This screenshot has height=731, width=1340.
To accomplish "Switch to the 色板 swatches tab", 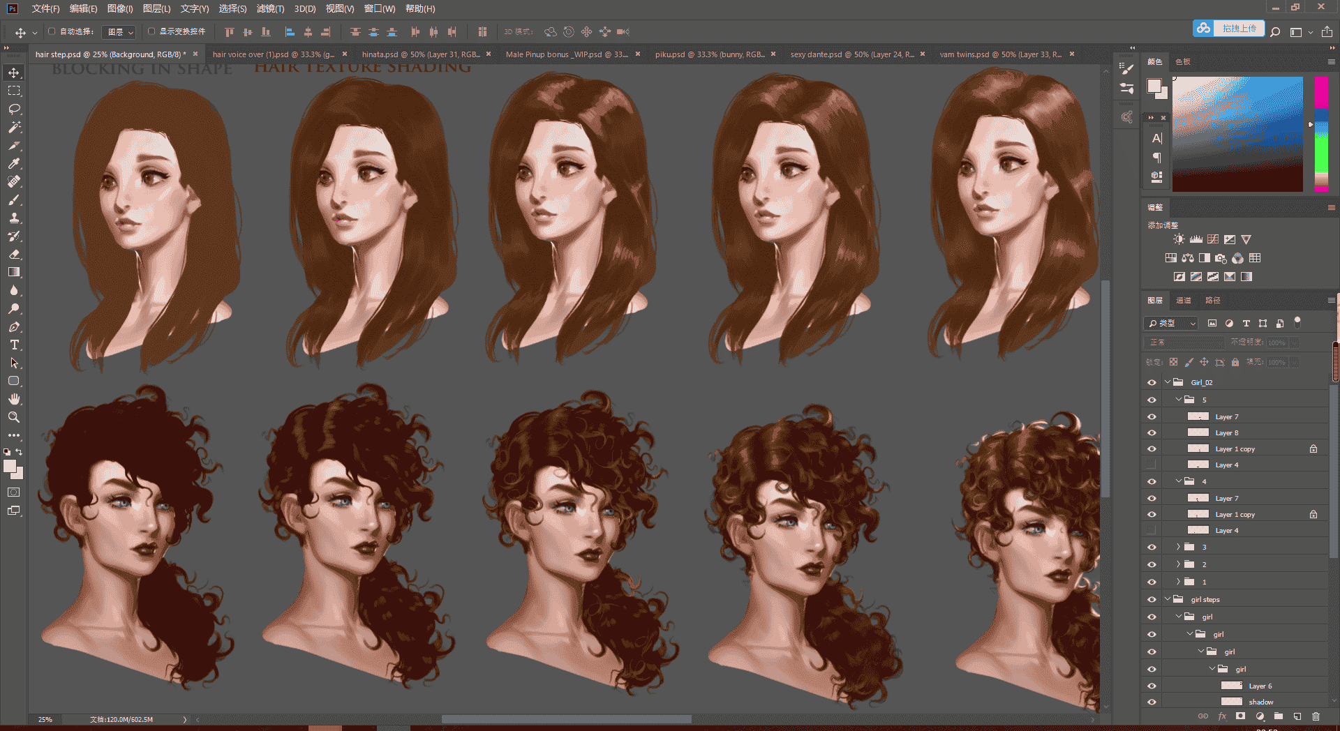I will [1183, 61].
